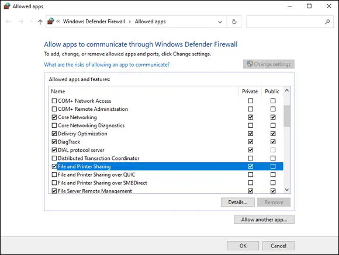Check File and Printer Sharing over SMBDirect

(x=54, y=183)
